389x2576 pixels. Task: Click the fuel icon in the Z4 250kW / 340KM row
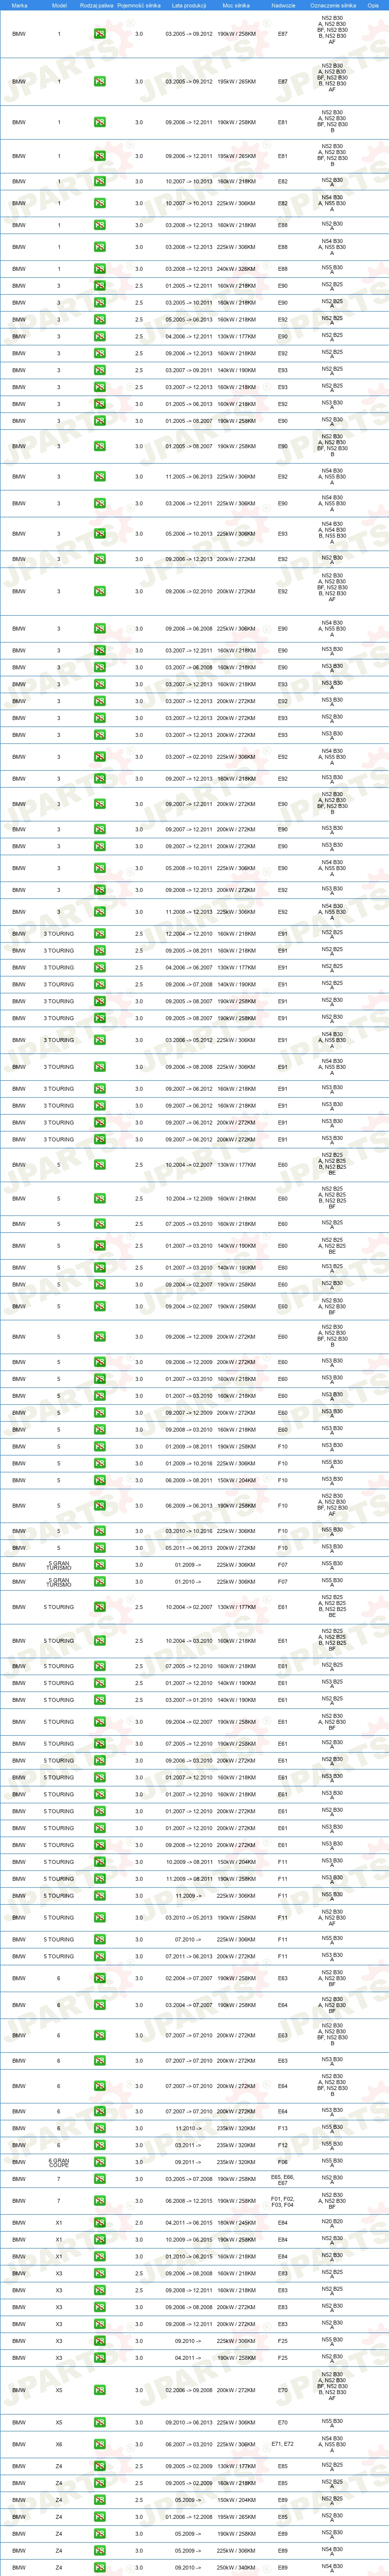coord(100,2567)
